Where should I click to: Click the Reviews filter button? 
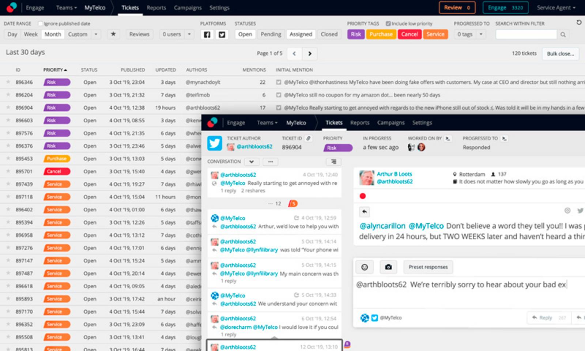139,34
